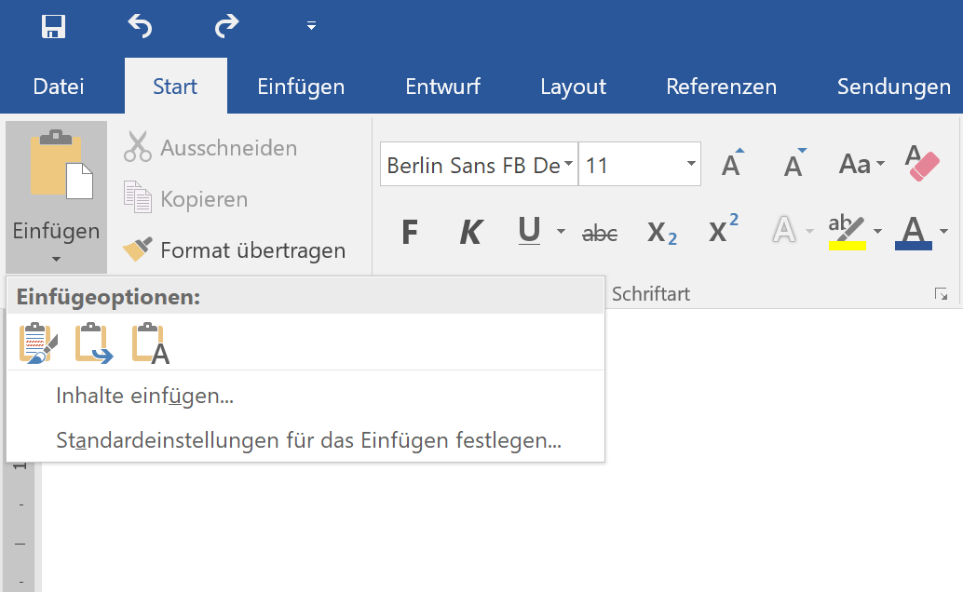Toggle underline with the U button
This screenshot has width=963, height=592.
(529, 231)
